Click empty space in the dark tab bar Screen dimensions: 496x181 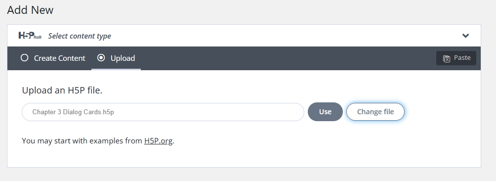(x=285, y=58)
